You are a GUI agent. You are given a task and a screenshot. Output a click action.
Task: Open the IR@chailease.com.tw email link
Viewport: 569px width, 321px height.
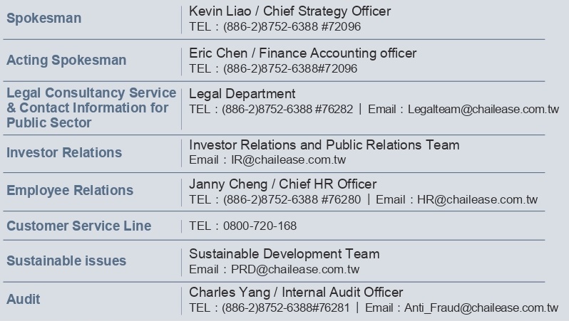(288, 160)
